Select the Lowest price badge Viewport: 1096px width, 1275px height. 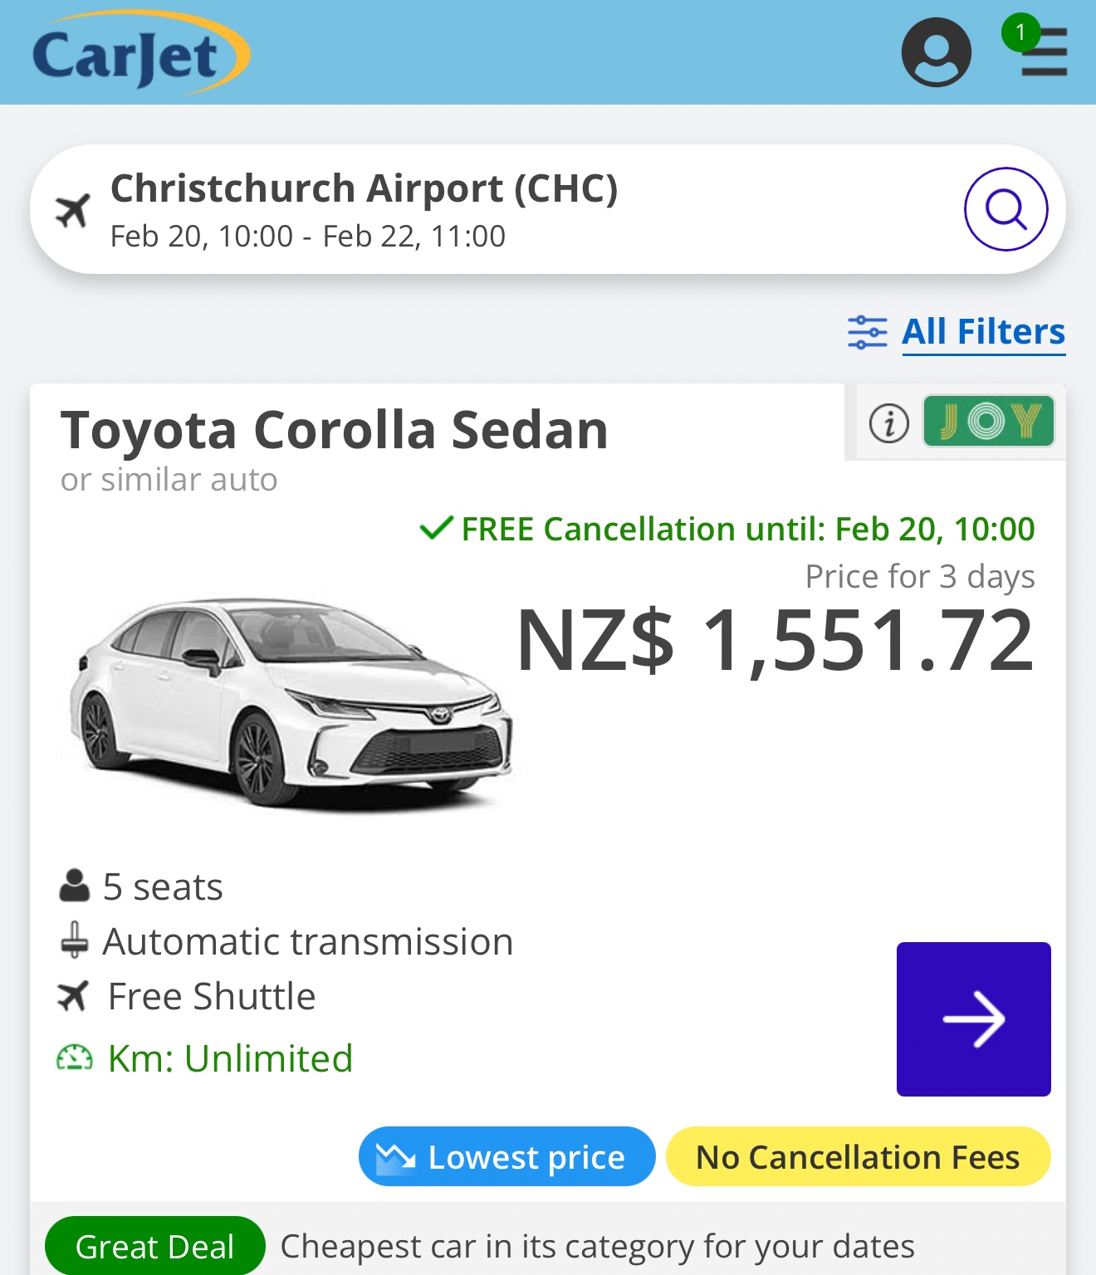tap(506, 1156)
